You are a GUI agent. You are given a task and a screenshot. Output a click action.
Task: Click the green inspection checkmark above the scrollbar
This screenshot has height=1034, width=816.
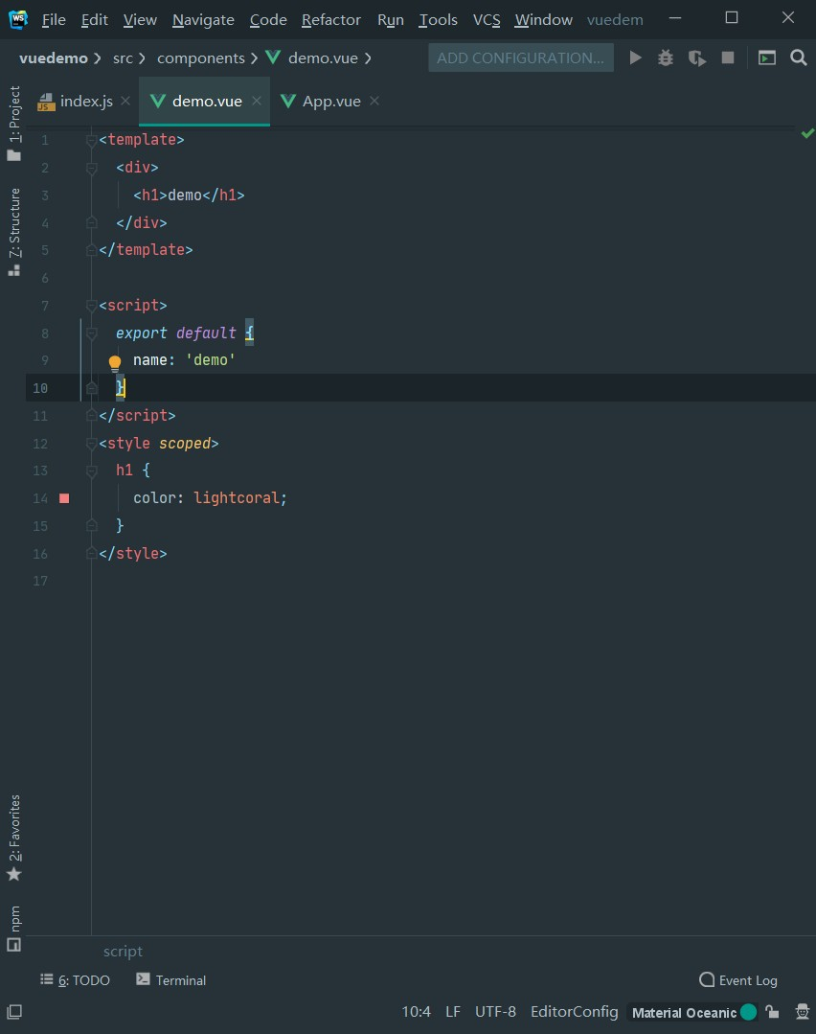coord(807,133)
